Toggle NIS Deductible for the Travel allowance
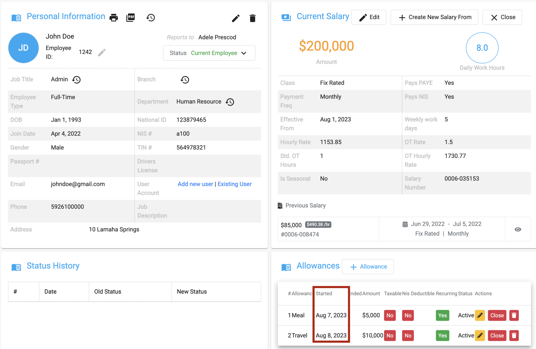This screenshot has height=349, width=536. tap(407, 335)
